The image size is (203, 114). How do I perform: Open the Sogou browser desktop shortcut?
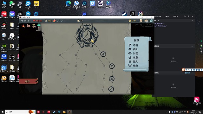(76, 5)
